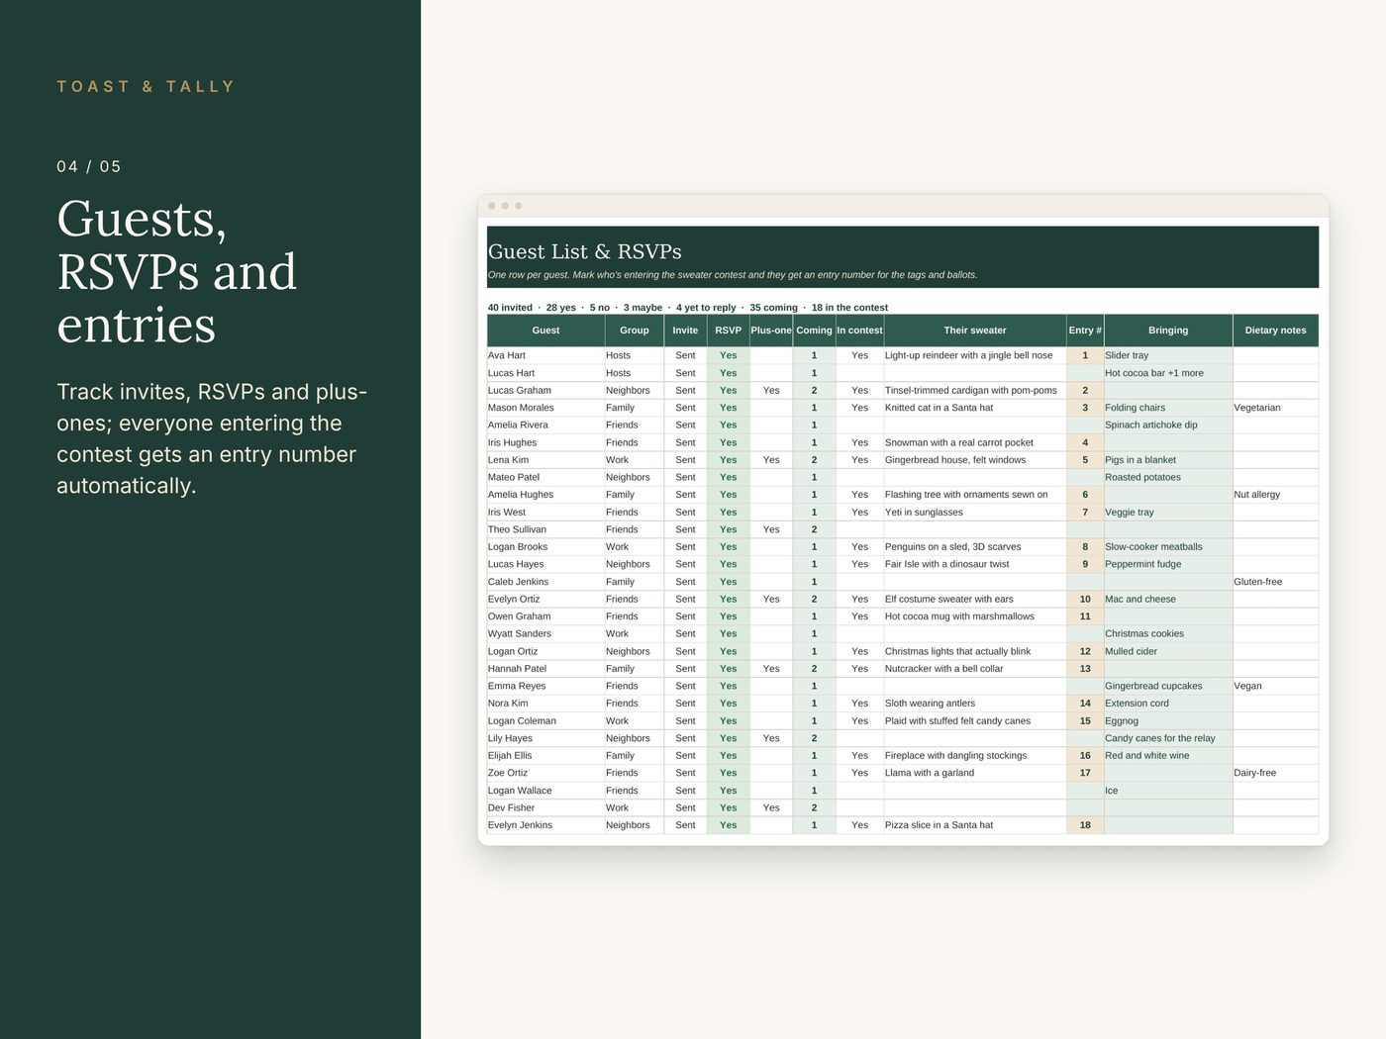Click the Hot cocoa bar +1 more cell
The height and width of the screenshot is (1039, 1386).
[x=1168, y=373]
